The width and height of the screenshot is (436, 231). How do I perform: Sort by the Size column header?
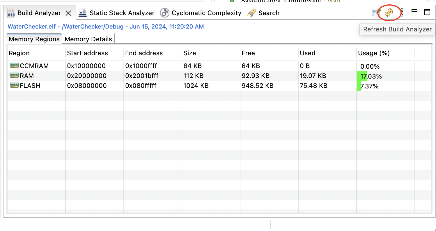[x=190, y=53]
